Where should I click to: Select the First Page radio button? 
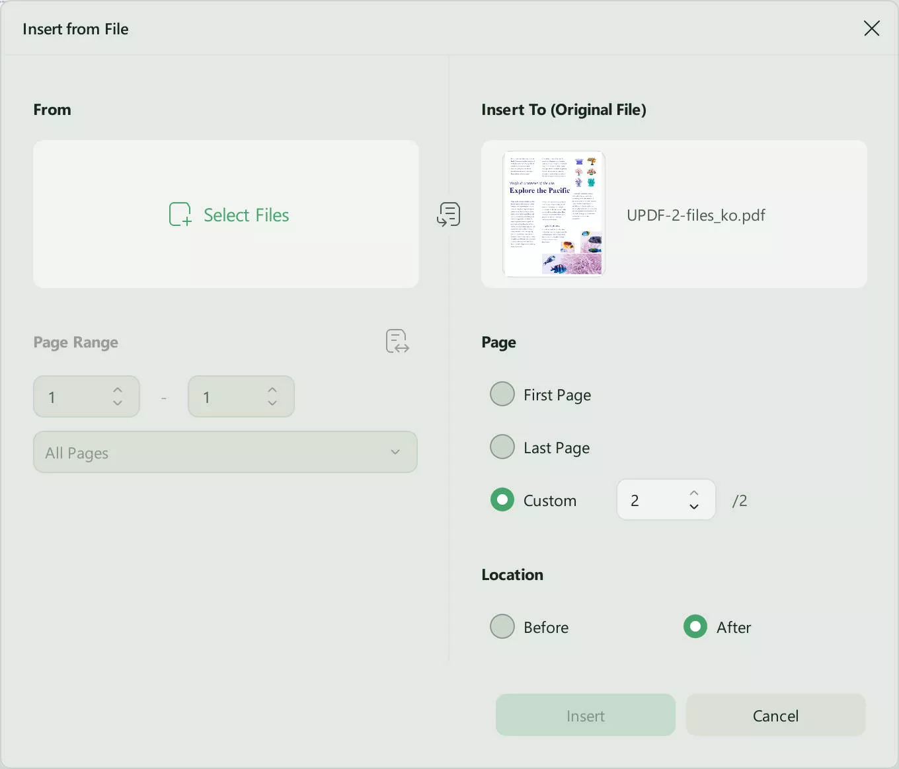pyautogui.click(x=502, y=393)
